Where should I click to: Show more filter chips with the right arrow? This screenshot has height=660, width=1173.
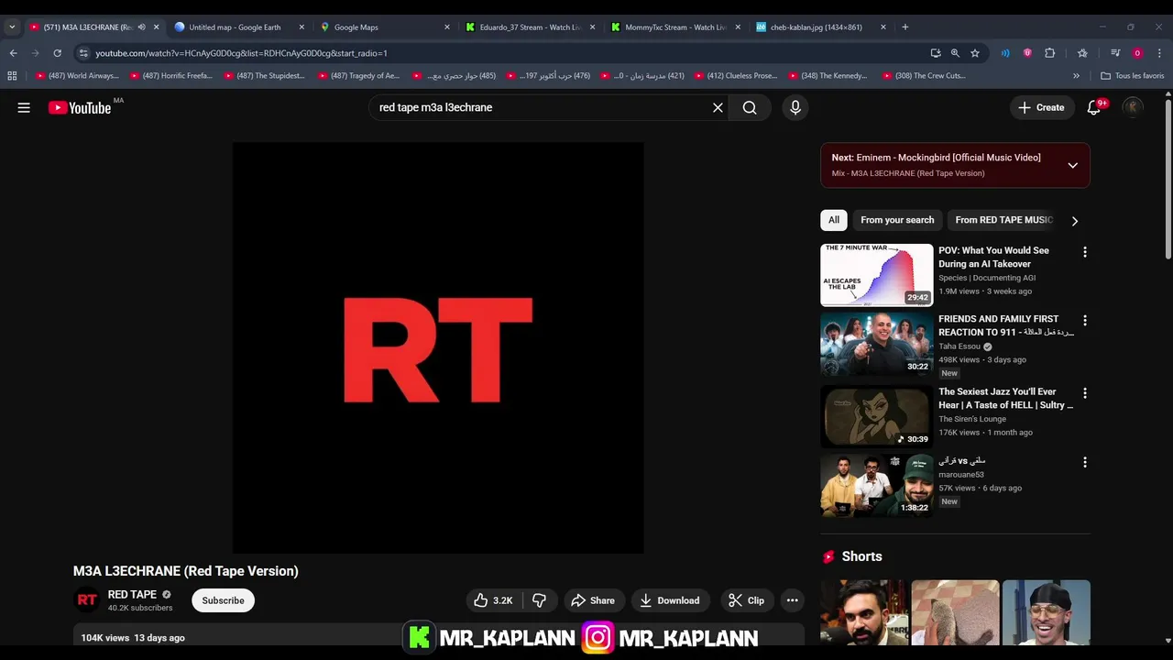pos(1074,221)
